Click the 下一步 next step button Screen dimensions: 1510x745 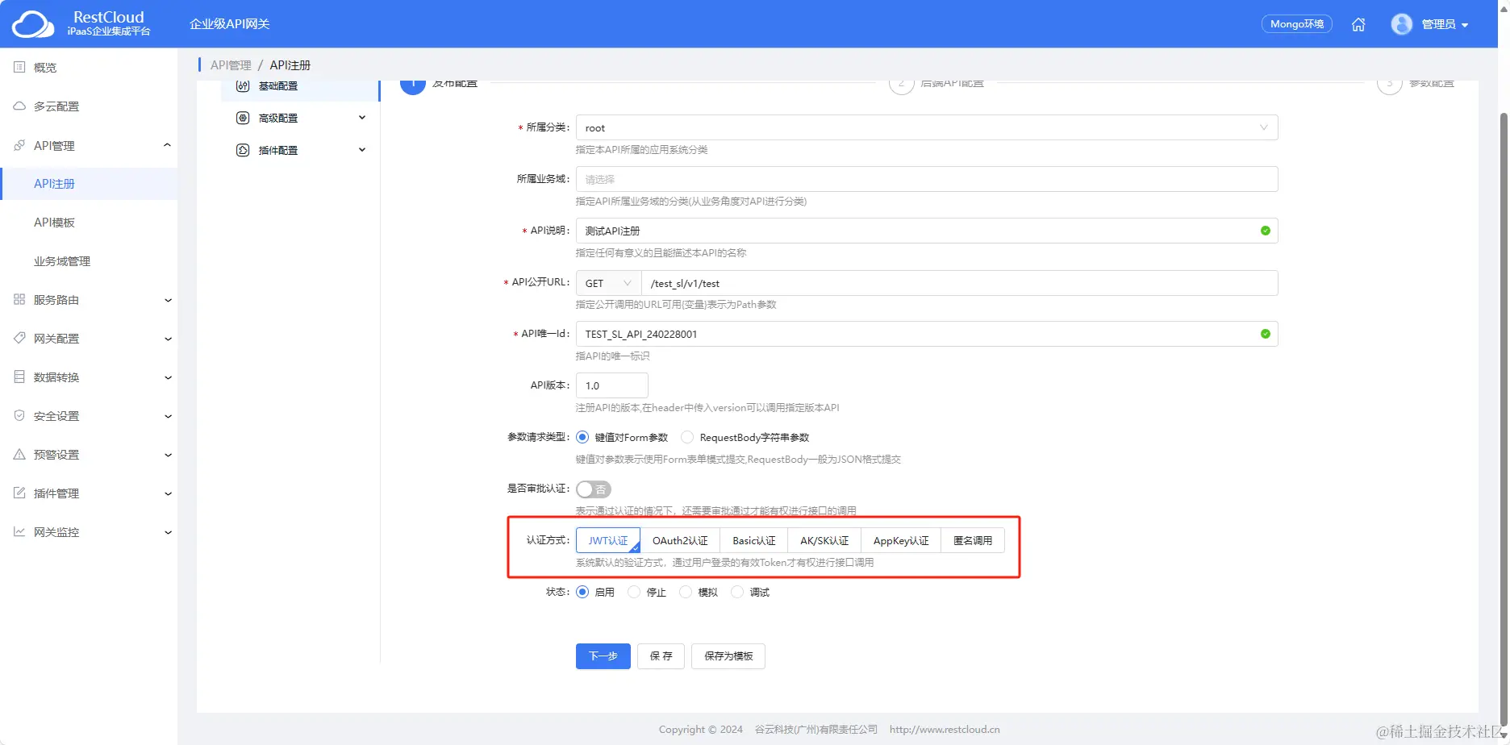coord(603,656)
